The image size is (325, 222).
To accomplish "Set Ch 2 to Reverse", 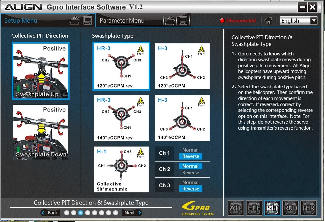I will [x=191, y=173].
